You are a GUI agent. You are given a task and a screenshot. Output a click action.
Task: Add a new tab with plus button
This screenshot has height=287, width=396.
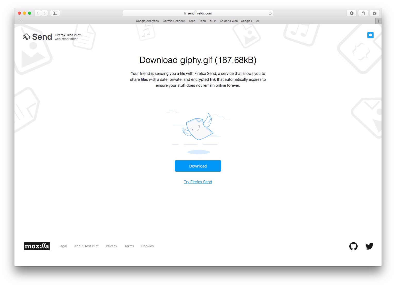378,21
